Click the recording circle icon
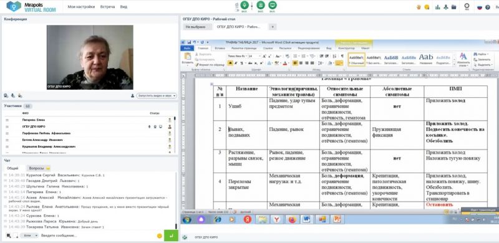Viewport: 499px width, 243px height. point(467,6)
